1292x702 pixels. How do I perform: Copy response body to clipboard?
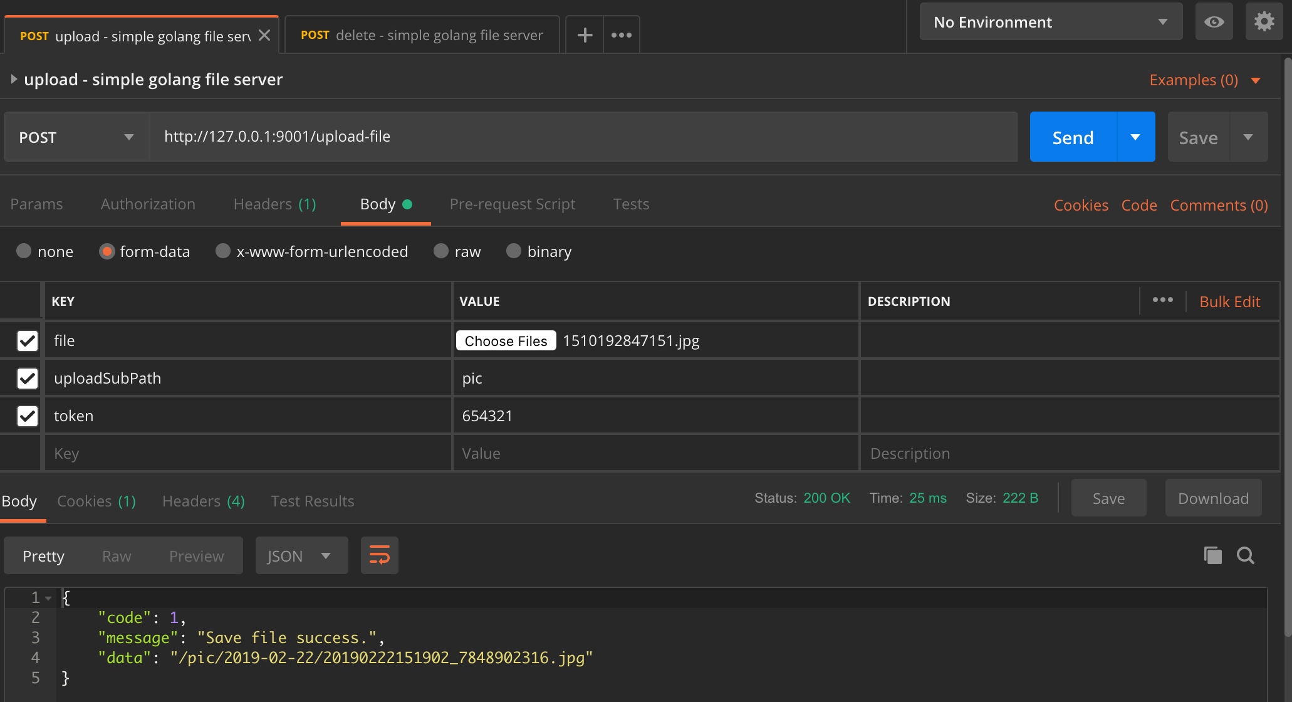click(1212, 555)
